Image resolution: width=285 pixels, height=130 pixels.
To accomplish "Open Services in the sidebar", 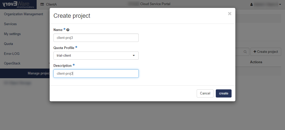I will [10, 24].
